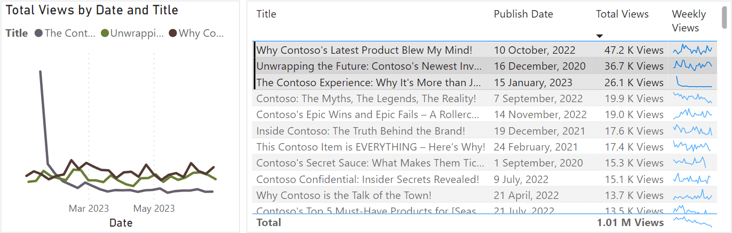Image resolution: width=732 pixels, height=233 pixels.
Task: Click the brown Why Contoso legend marker
Action: (x=173, y=33)
